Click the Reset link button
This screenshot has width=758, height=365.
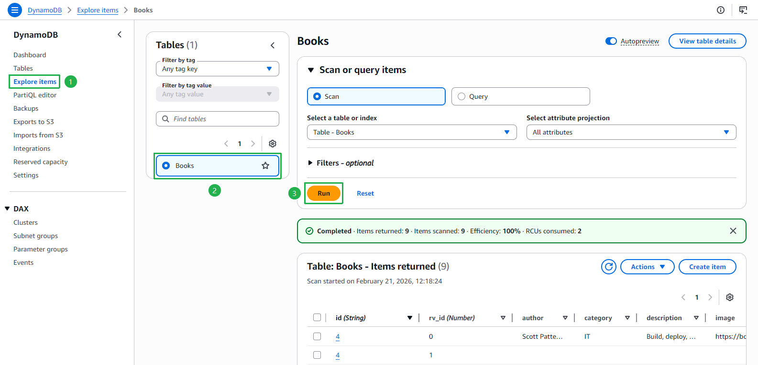click(x=365, y=193)
